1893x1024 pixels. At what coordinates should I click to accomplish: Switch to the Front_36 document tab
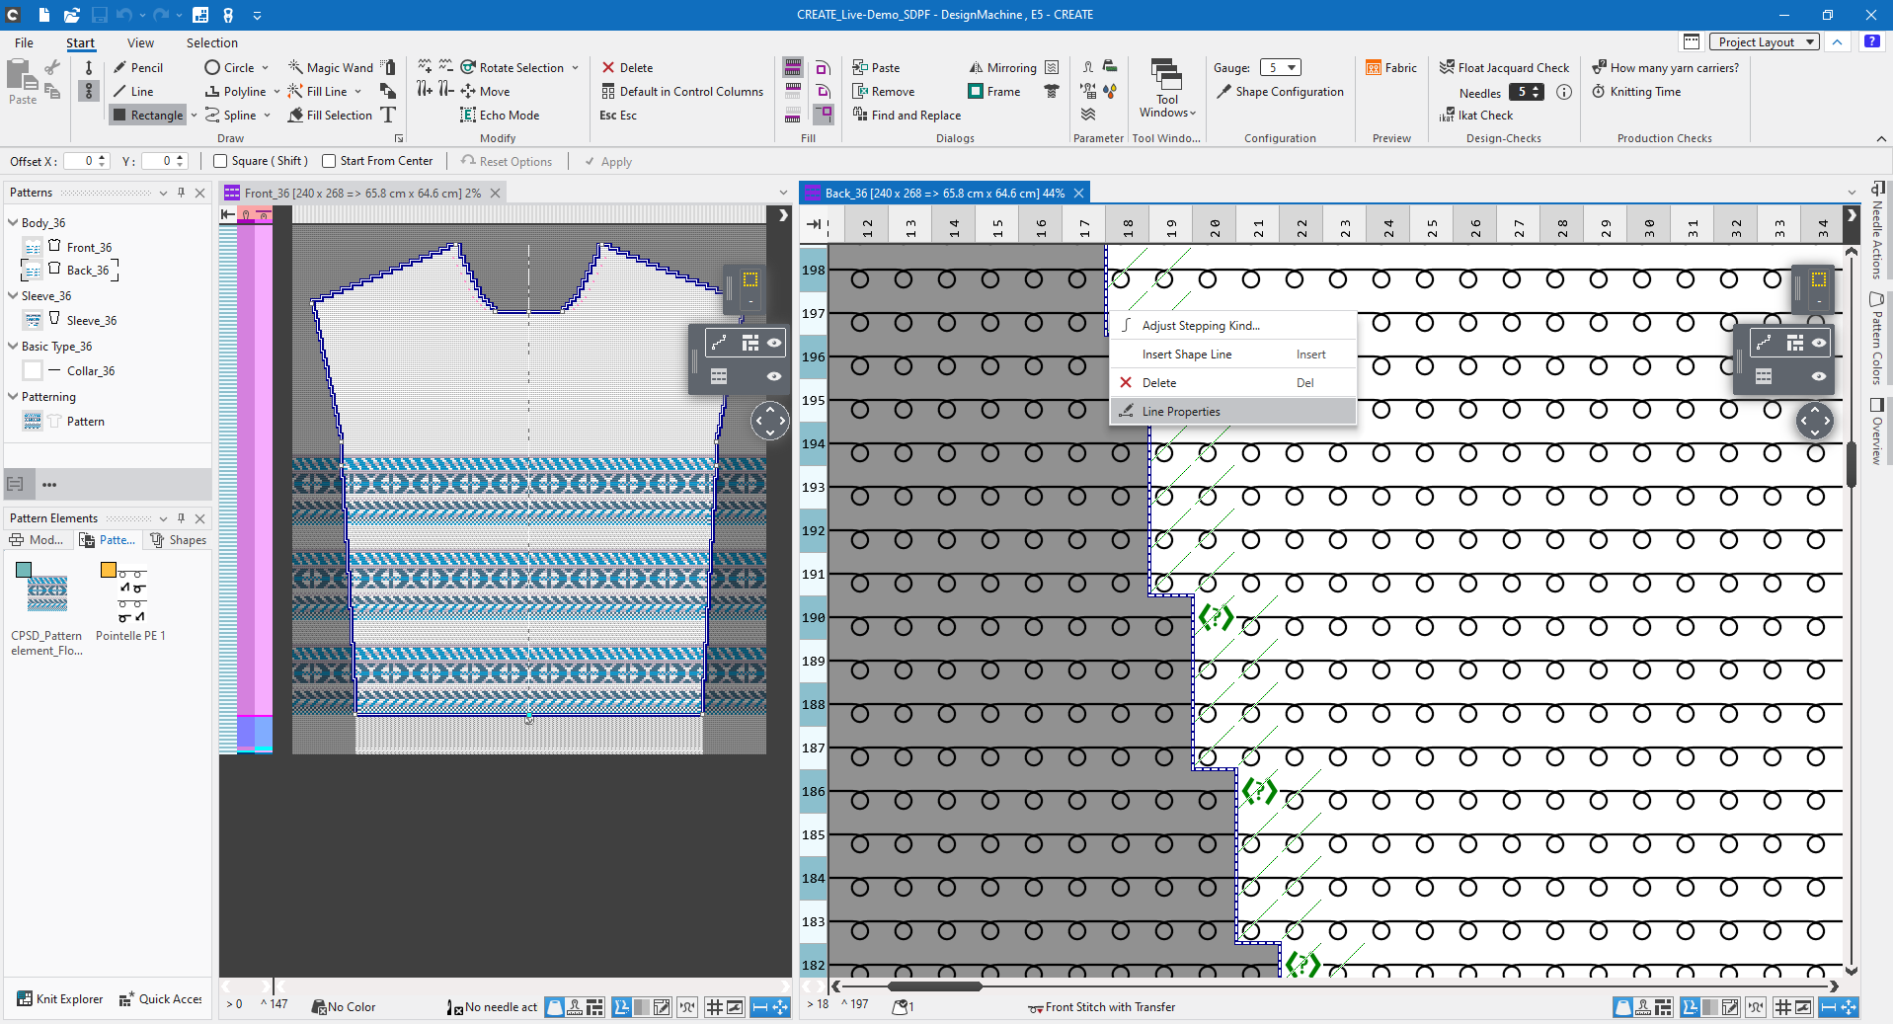pyautogui.click(x=361, y=193)
